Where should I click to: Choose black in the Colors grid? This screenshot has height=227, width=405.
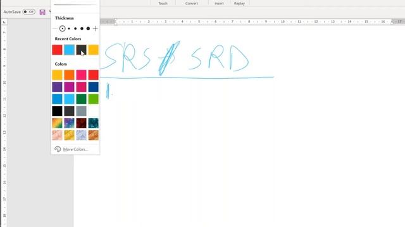[57, 111]
